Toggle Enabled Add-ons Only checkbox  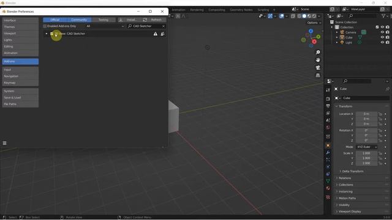pos(45,26)
